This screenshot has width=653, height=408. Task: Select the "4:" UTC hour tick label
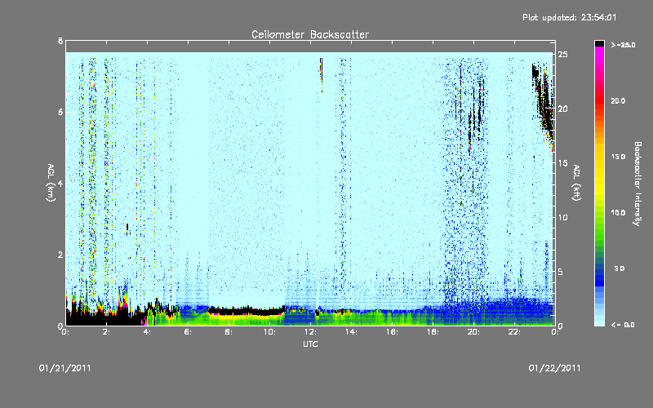147,332
